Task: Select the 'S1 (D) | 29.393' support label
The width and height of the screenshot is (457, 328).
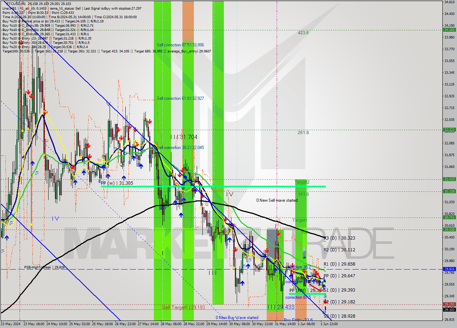Action: (x=340, y=290)
